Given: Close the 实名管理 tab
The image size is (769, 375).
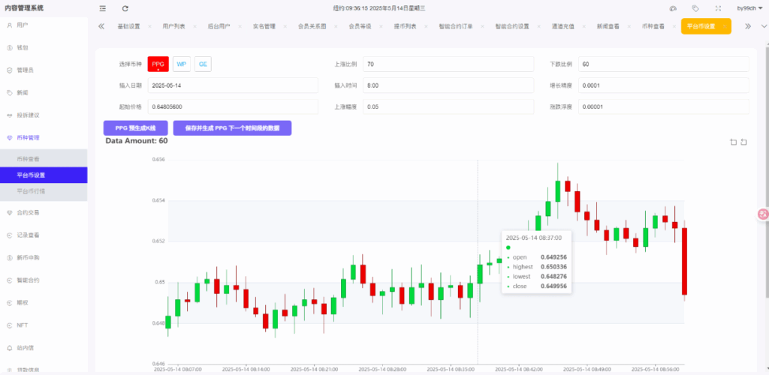Looking at the screenshot, I should tap(285, 26).
